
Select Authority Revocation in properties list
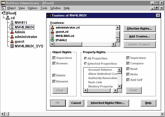click(x=103, y=78)
